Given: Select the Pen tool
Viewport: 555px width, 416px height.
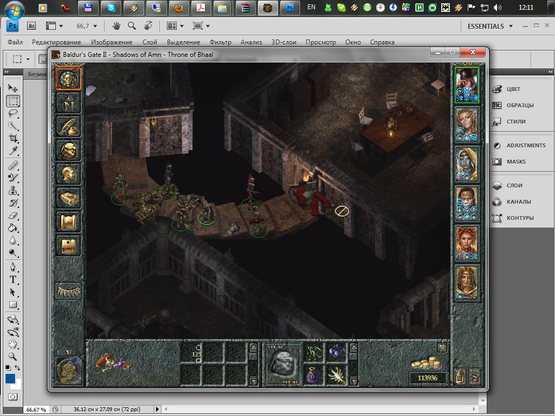Looking at the screenshot, I should [13, 266].
